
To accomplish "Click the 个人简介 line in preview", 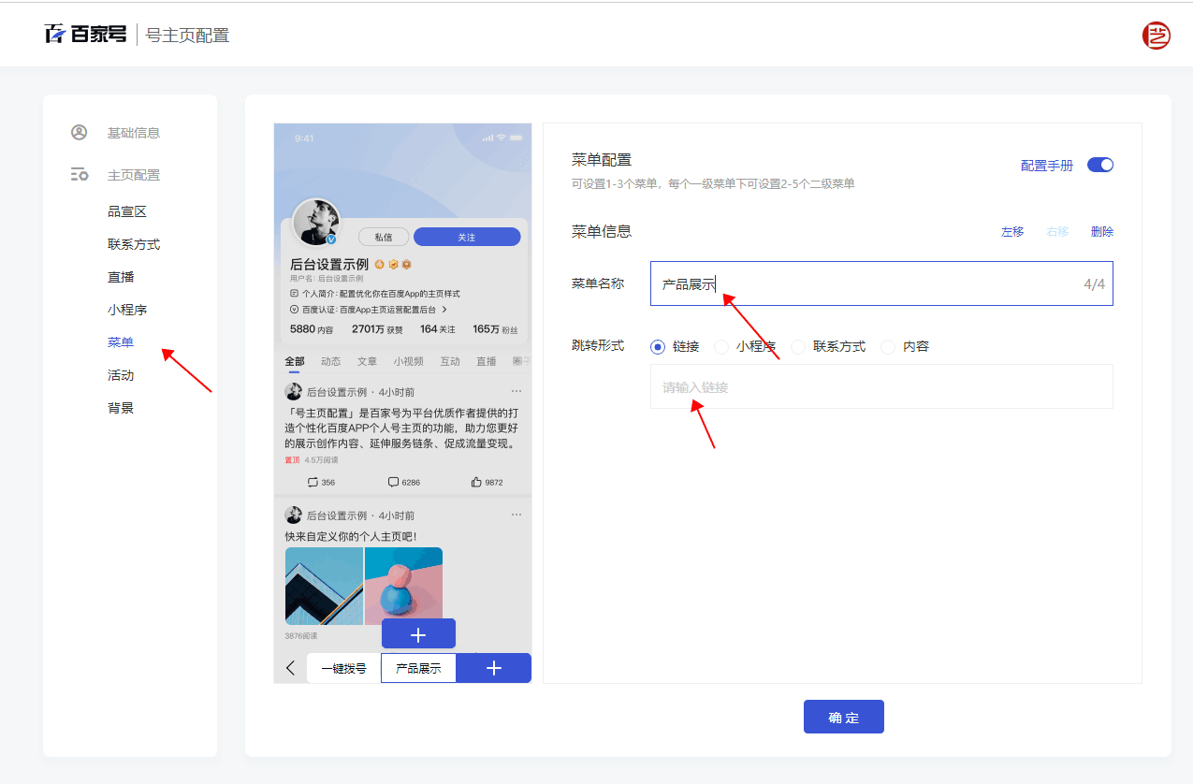I will click(x=374, y=293).
